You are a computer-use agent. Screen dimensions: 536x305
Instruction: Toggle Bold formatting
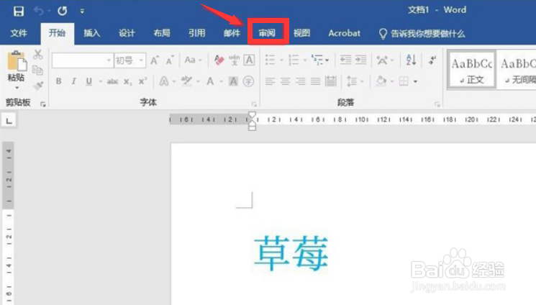59,81
